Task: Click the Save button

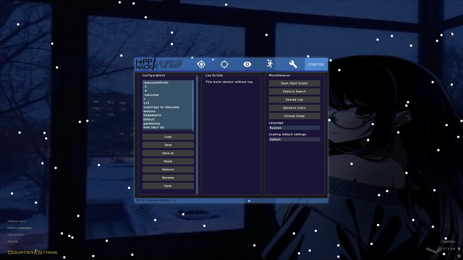Action: [168, 145]
